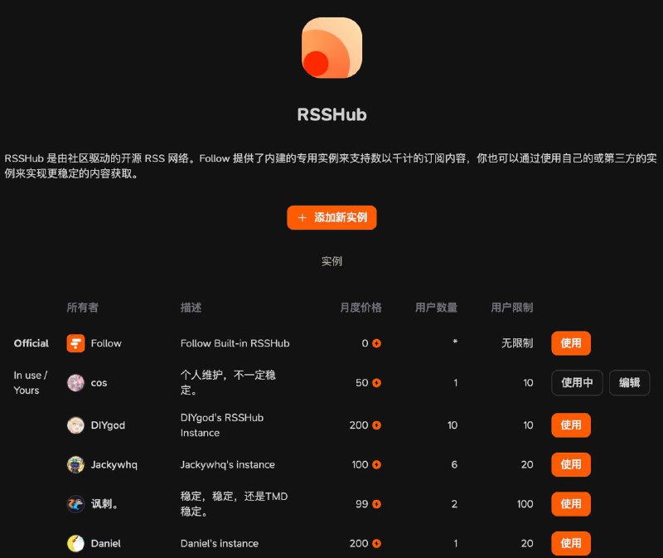This screenshot has width=663, height=558.
Task: Click the 使用中 button on cos's row
Action: 577,383
